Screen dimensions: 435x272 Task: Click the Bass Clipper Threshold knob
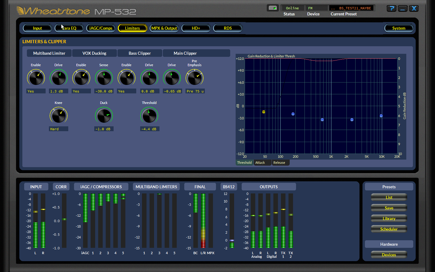(x=149, y=115)
